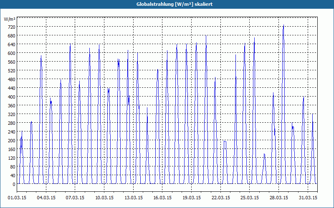334x208 pixels.
Task: Click the 10.03.15 date label
Action: click(x=104, y=198)
